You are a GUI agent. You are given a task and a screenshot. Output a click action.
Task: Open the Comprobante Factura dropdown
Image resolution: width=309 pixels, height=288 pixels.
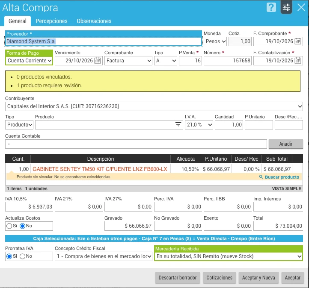(128, 61)
